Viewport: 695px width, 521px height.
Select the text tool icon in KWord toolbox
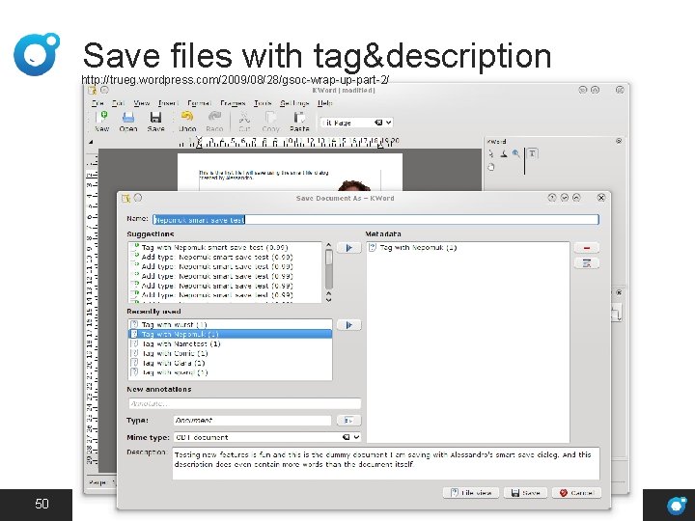click(x=532, y=153)
